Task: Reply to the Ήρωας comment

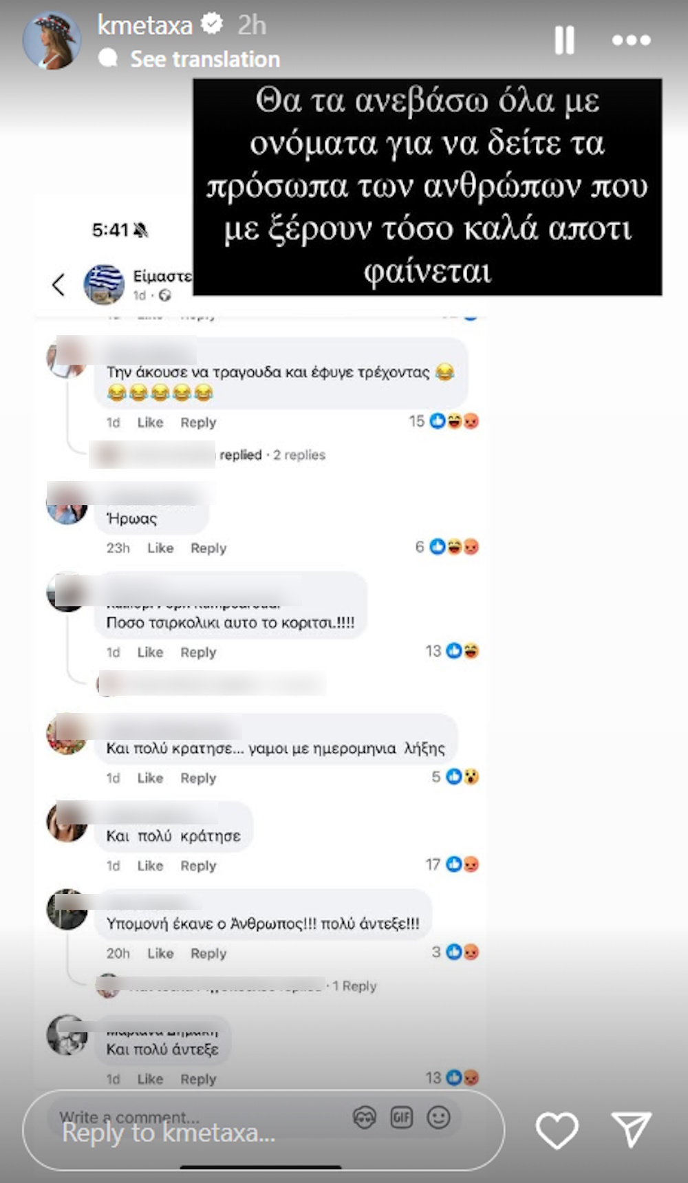Action: click(x=208, y=548)
